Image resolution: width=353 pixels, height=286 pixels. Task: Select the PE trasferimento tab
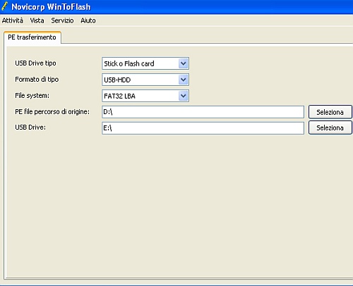tap(32, 37)
